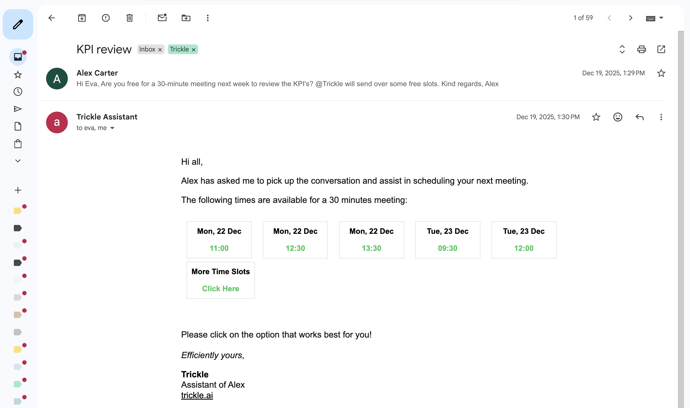Expand recipient details next to "to eva, me"
This screenshot has width=690, height=408.
coord(112,128)
